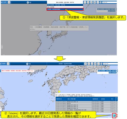Click the X (Twitter) icon in the top header
This screenshot has width=127, height=119.
click(100, 2)
